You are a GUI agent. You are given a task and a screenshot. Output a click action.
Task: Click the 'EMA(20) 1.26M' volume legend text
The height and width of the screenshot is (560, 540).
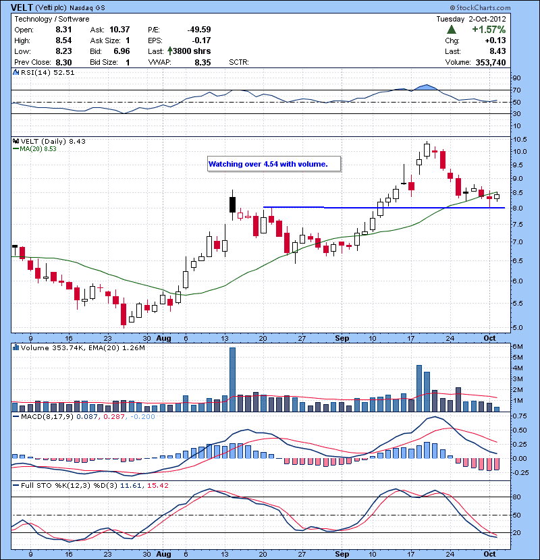117,347
